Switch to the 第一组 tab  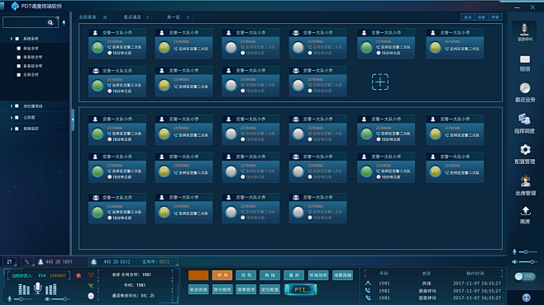pos(173,17)
